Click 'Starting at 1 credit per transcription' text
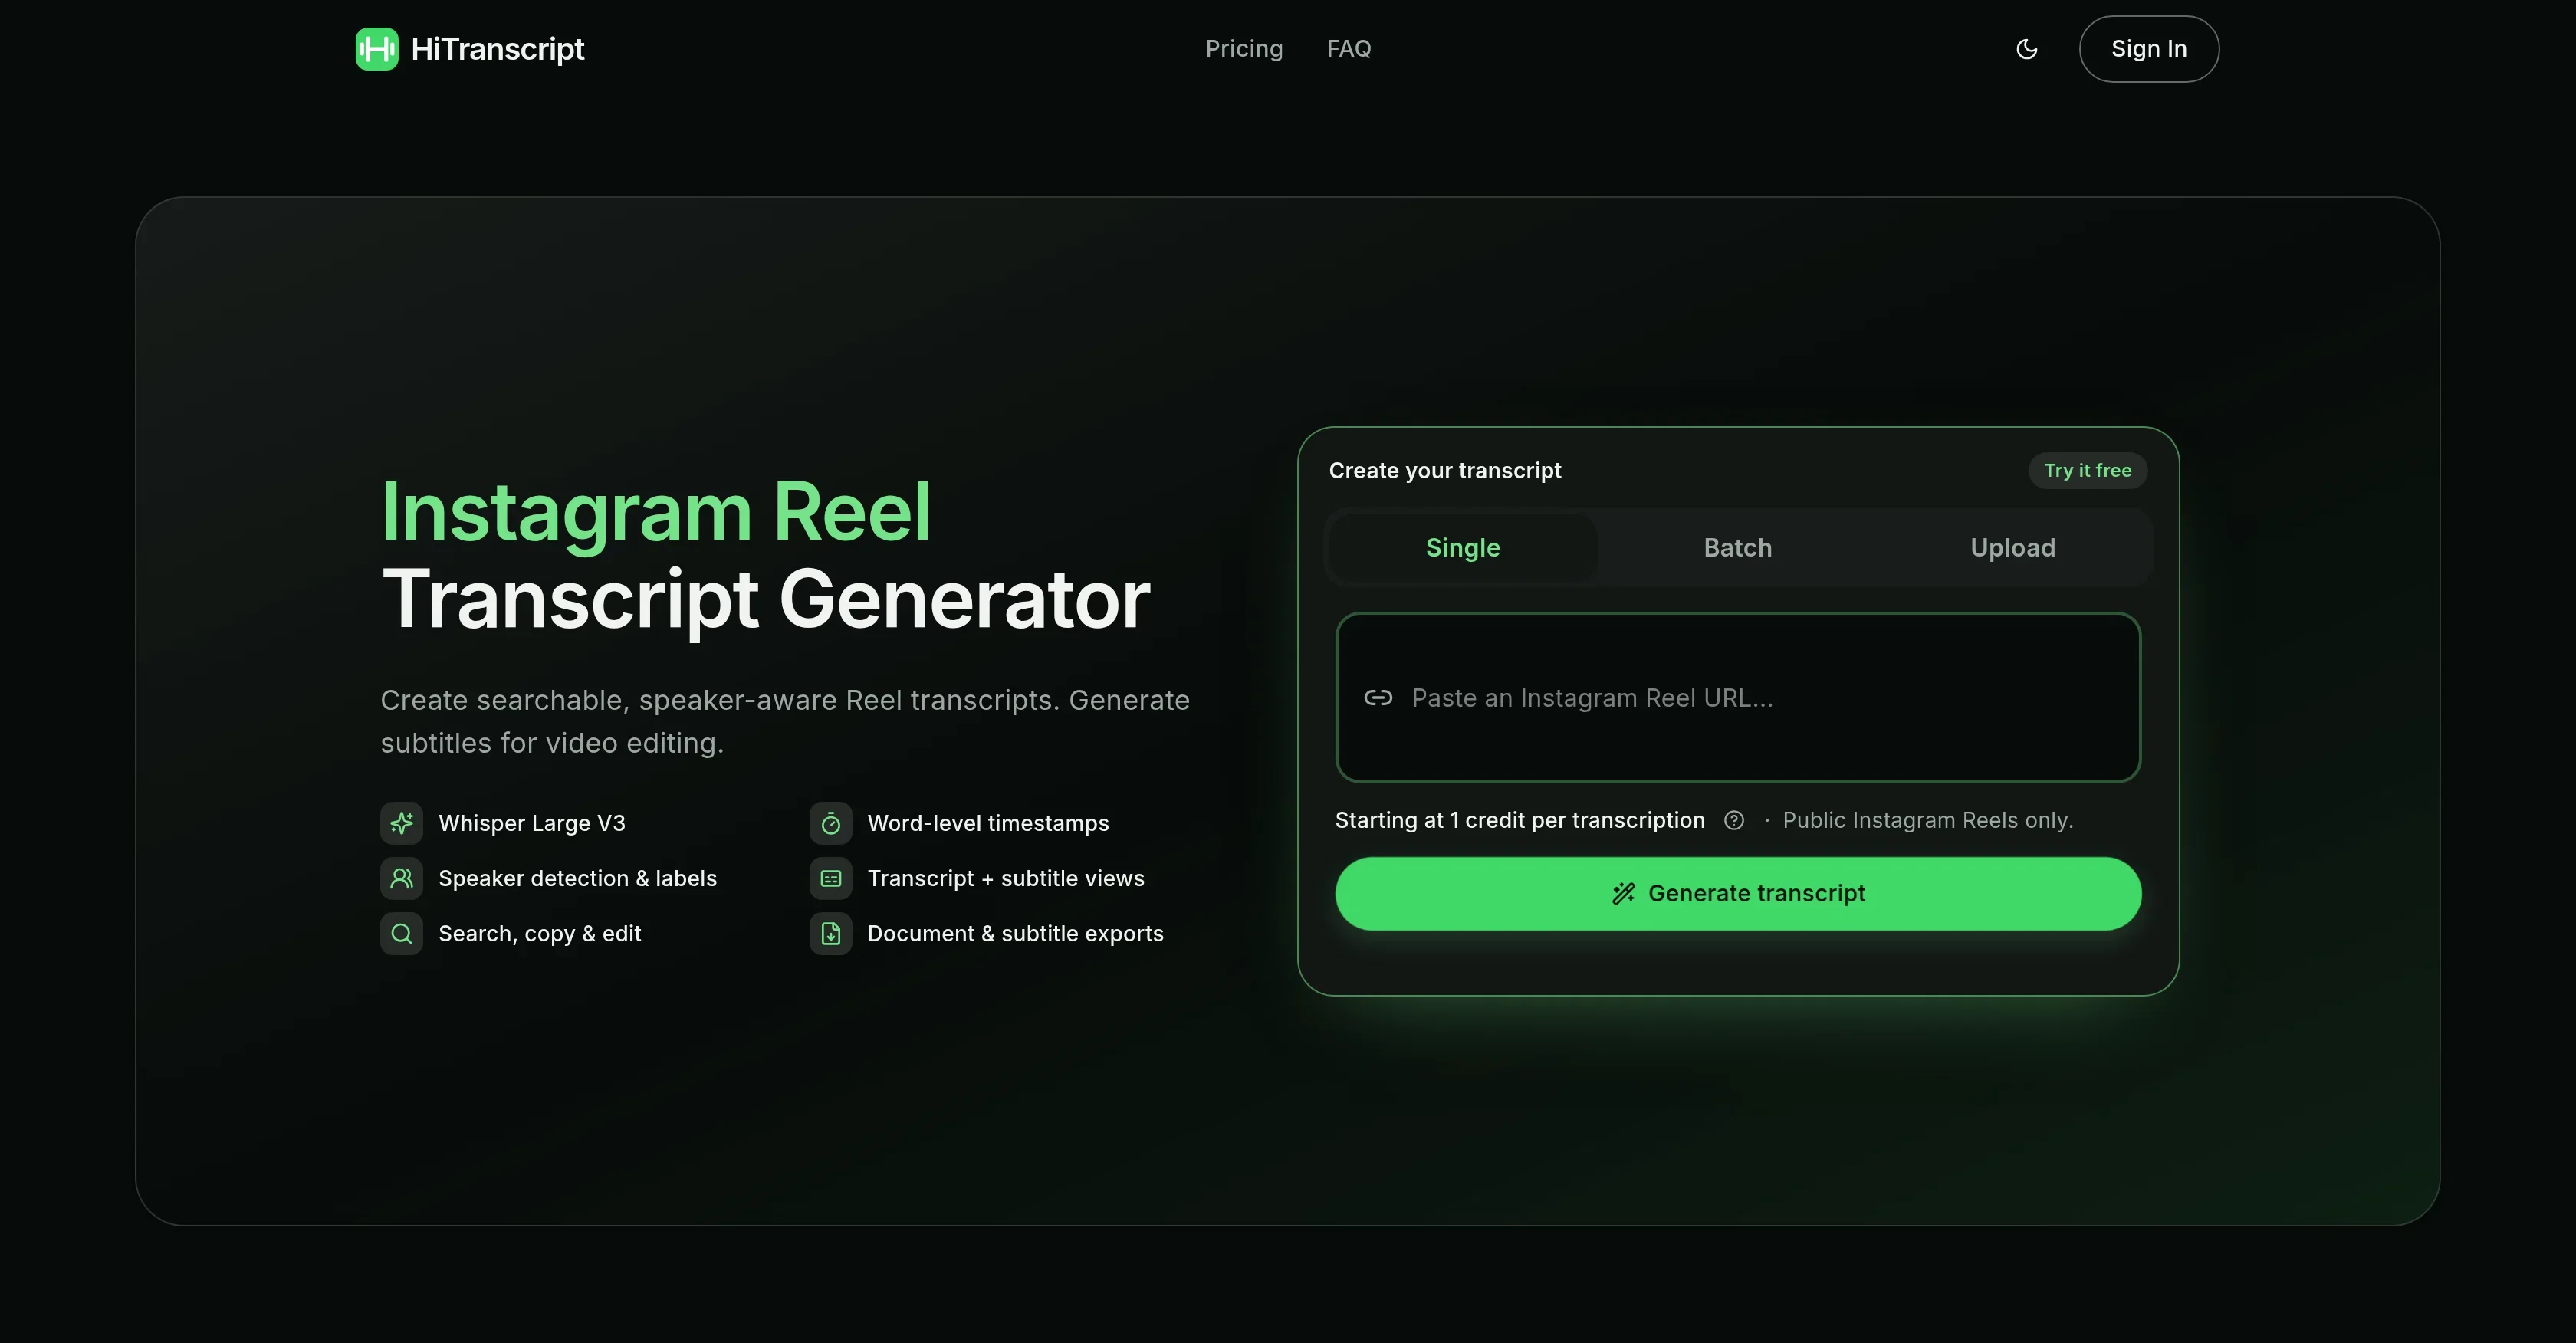Image resolution: width=2576 pixels, height=1343 pixels. pos(1520,820)
